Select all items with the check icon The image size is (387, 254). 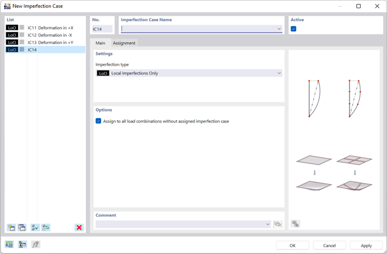[35, 227]
